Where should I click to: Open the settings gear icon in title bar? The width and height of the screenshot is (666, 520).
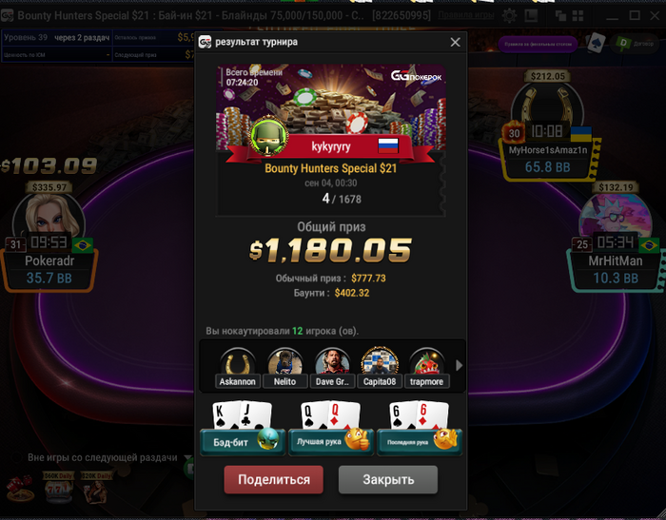tap(509, 16)
